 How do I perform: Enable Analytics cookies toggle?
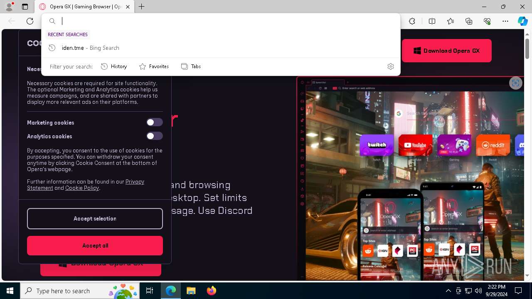point(154,136)
